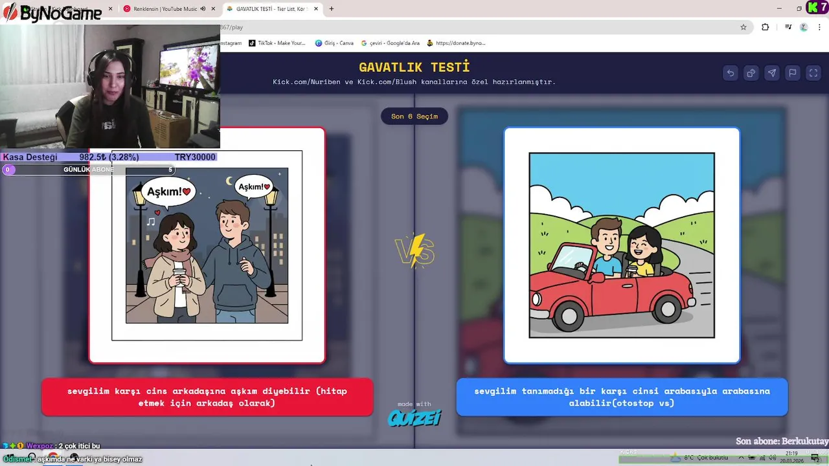Image resolution: width=829 pixels, height=466 pixels.
Task: Open the Giriş - Canva bookmark
Action: coord(334,43)
